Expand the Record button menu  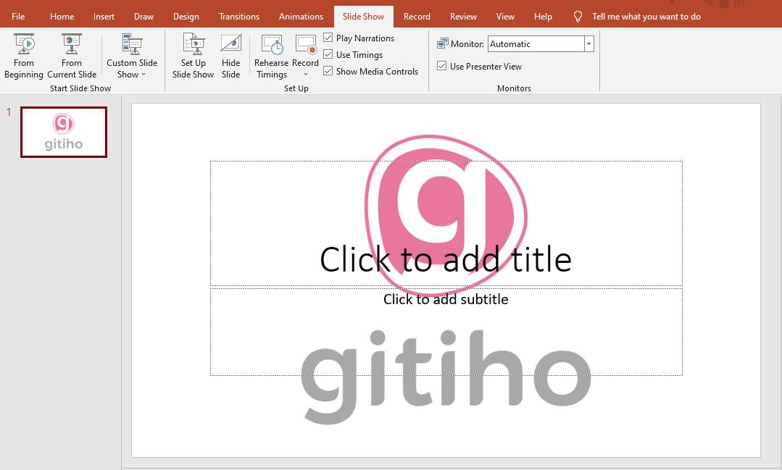305,72
